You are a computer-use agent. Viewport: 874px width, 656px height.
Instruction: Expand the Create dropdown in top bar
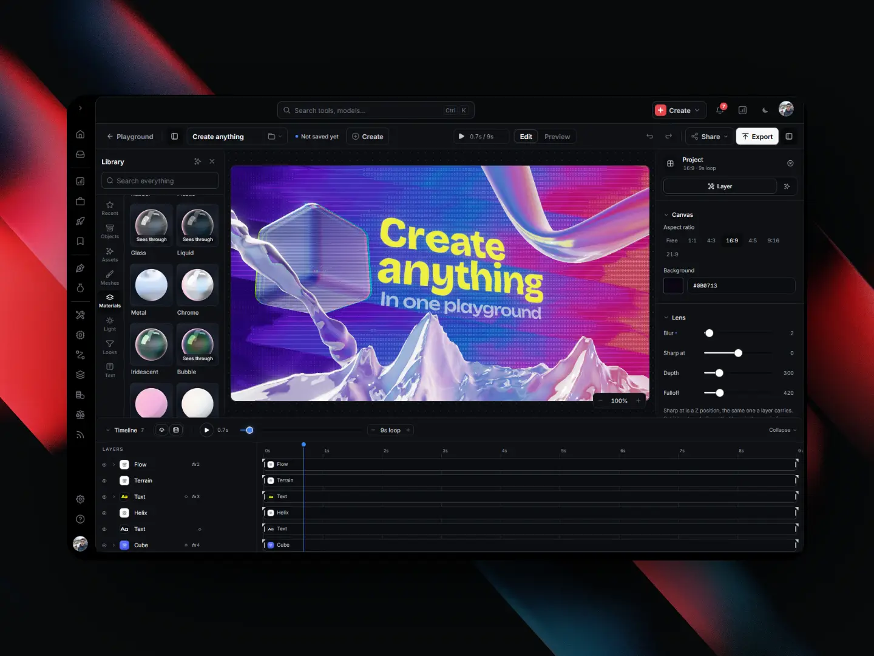pos(679,110)
